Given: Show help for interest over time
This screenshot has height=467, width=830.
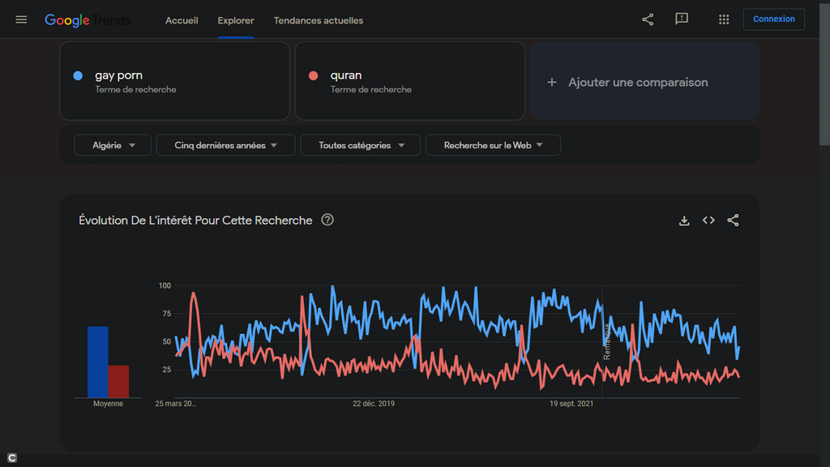Looking at the screenshot, I should pyautogui.click(x=327, y=220).
